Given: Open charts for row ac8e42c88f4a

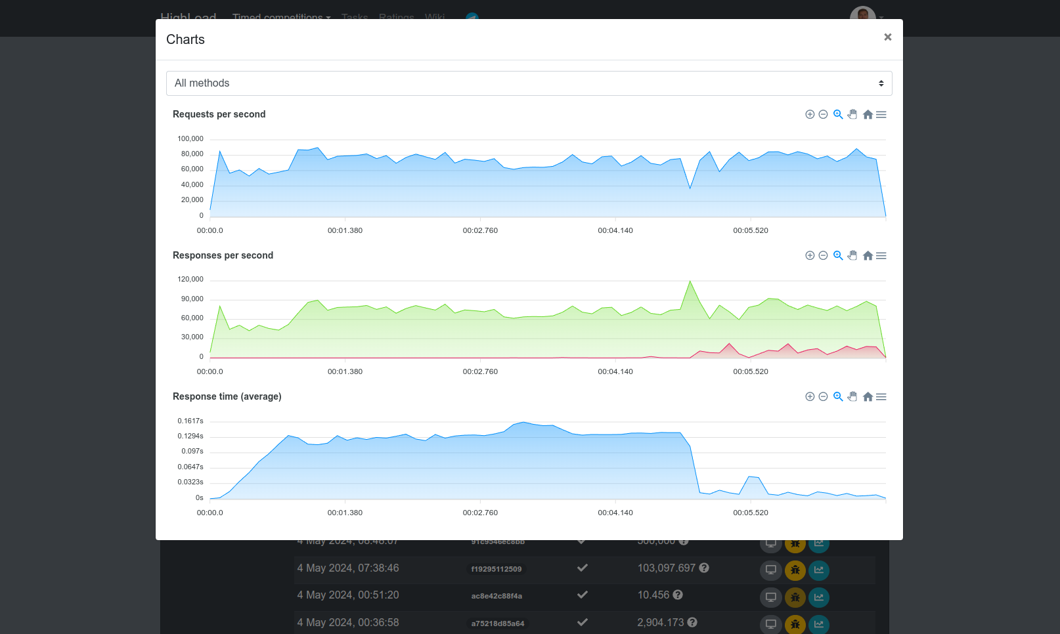Looking at the screenshot, I should tap(818, 597).
